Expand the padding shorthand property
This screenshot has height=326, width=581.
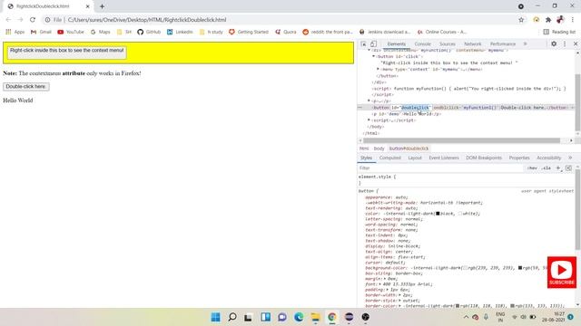(x=388, y=290)
